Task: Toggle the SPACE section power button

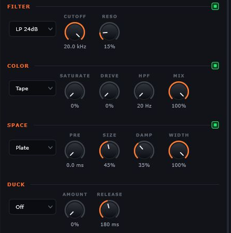Action: 215,125
